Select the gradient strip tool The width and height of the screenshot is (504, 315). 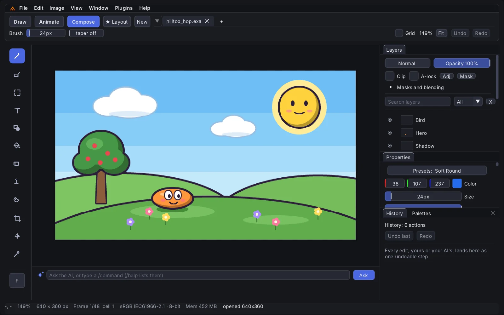[x=17, y=163]
